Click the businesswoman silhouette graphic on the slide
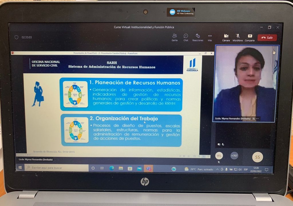 coord(38,94)
